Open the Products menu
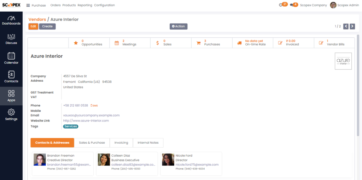The image size is (362, 180). pyautogui.click(x=69, y=5)
